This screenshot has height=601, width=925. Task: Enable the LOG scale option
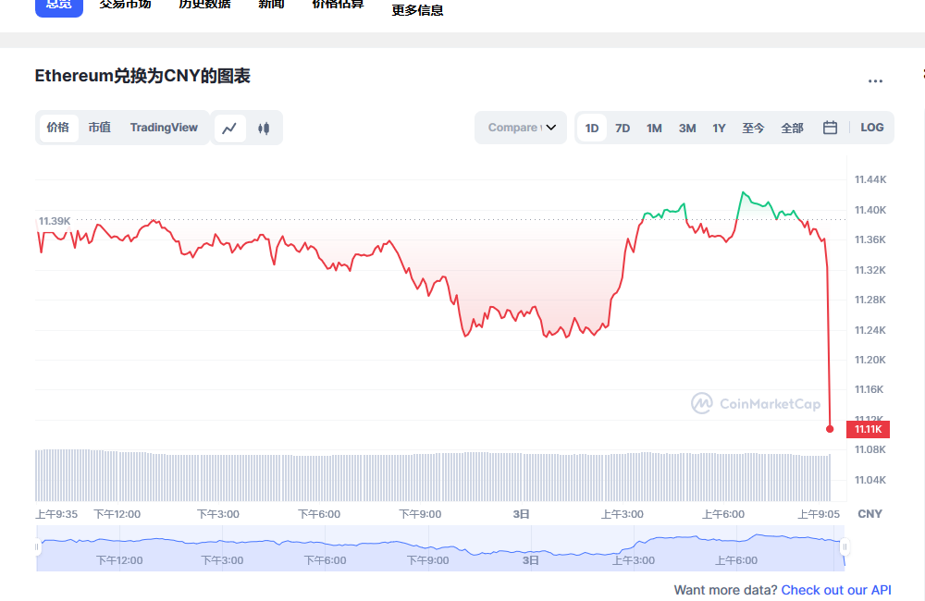871,128
